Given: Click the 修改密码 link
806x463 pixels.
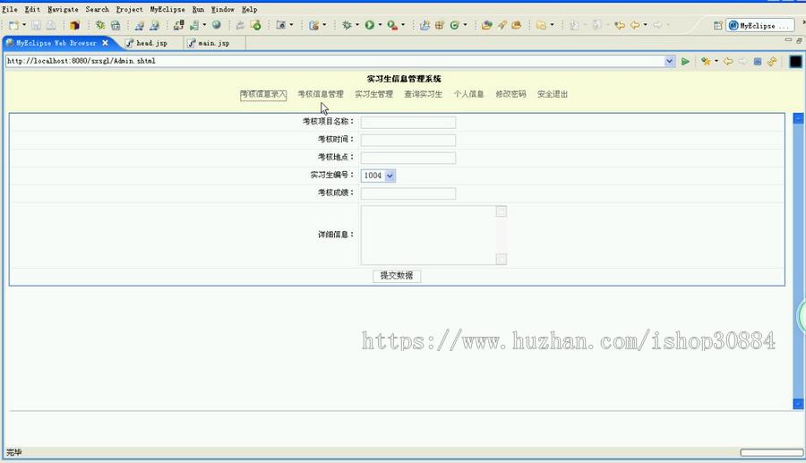Looking at the screenshot, I should coord(510,95).
